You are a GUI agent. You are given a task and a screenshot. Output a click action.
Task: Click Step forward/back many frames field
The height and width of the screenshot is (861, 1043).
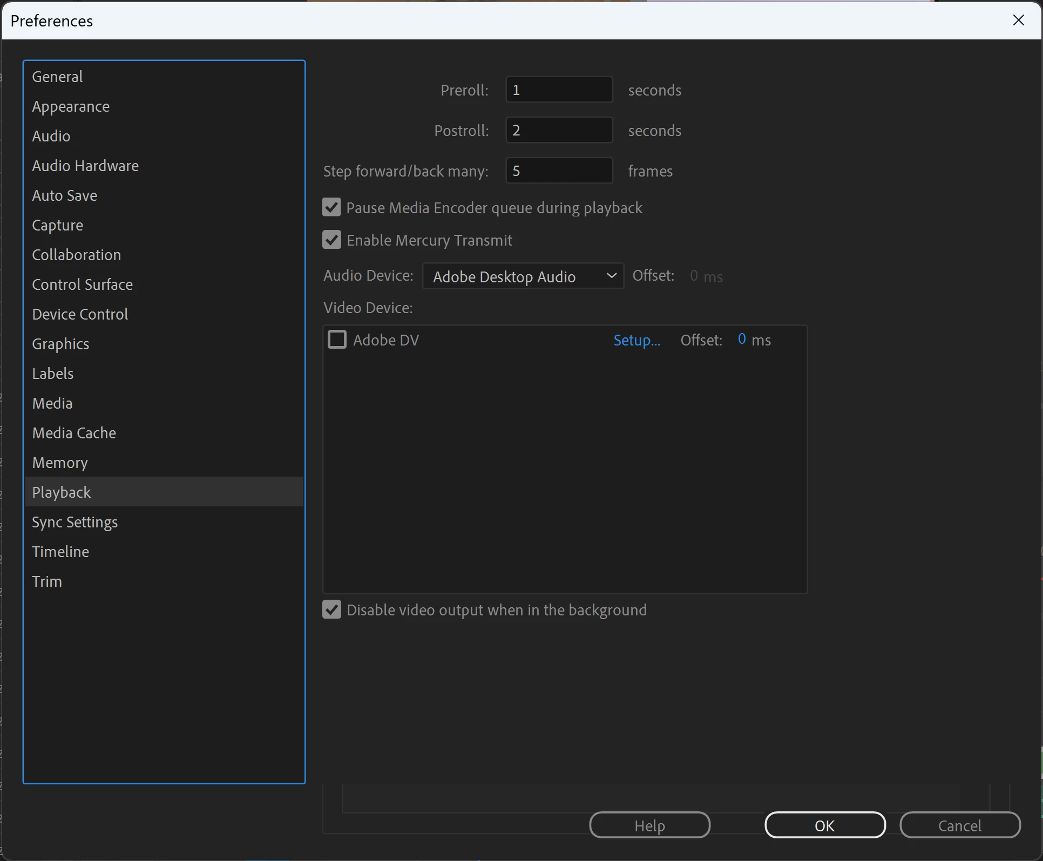tap(559, 171)
